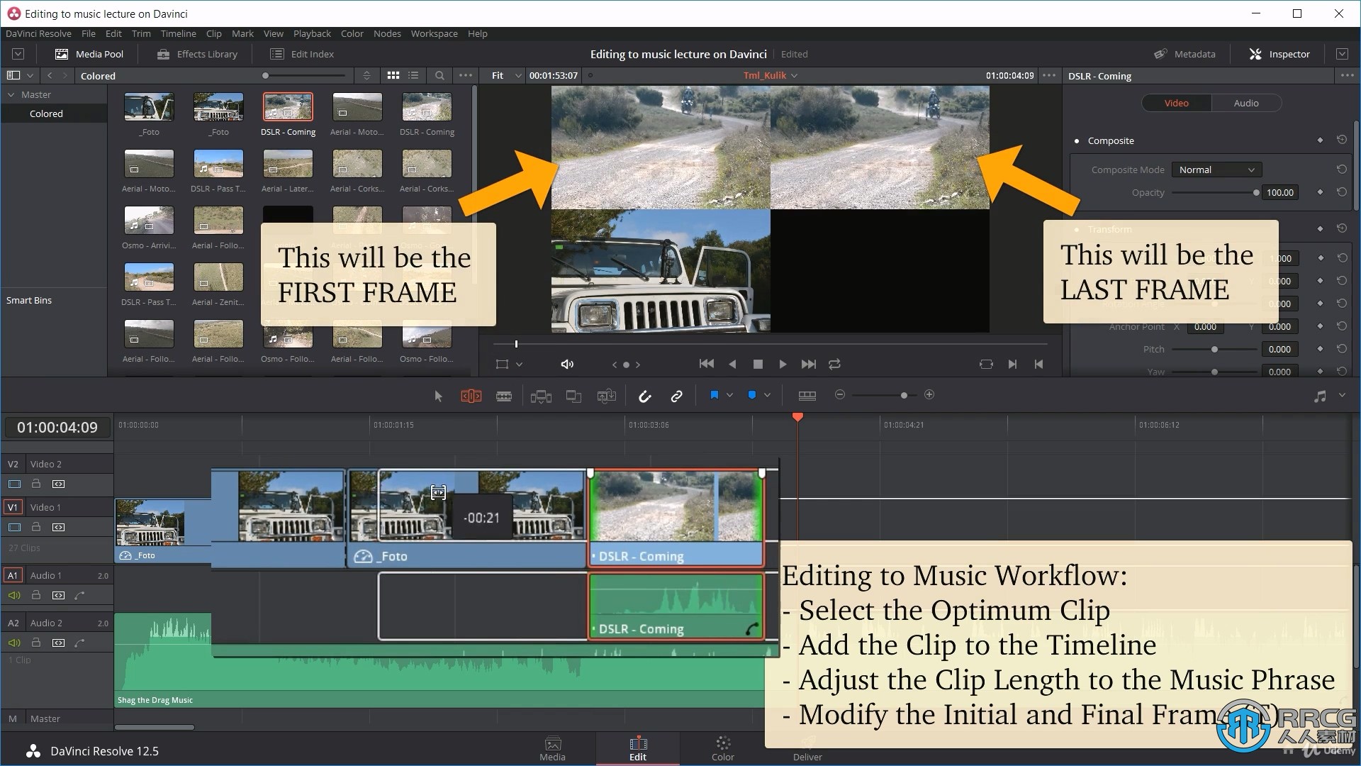This screenshot has height=766, width=1361.
Task: Open the Color menu
Action: pyautogui.click(x=352, y=33)
